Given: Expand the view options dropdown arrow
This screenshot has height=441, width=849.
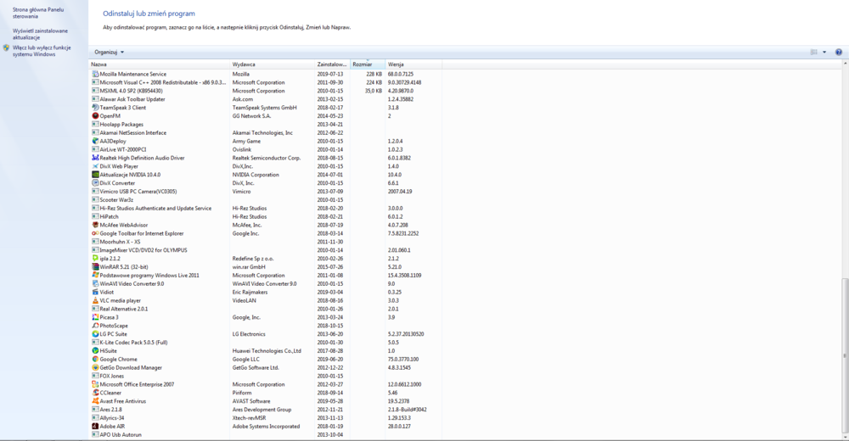Looking at the screenshot, I should (x=824, y=52).
